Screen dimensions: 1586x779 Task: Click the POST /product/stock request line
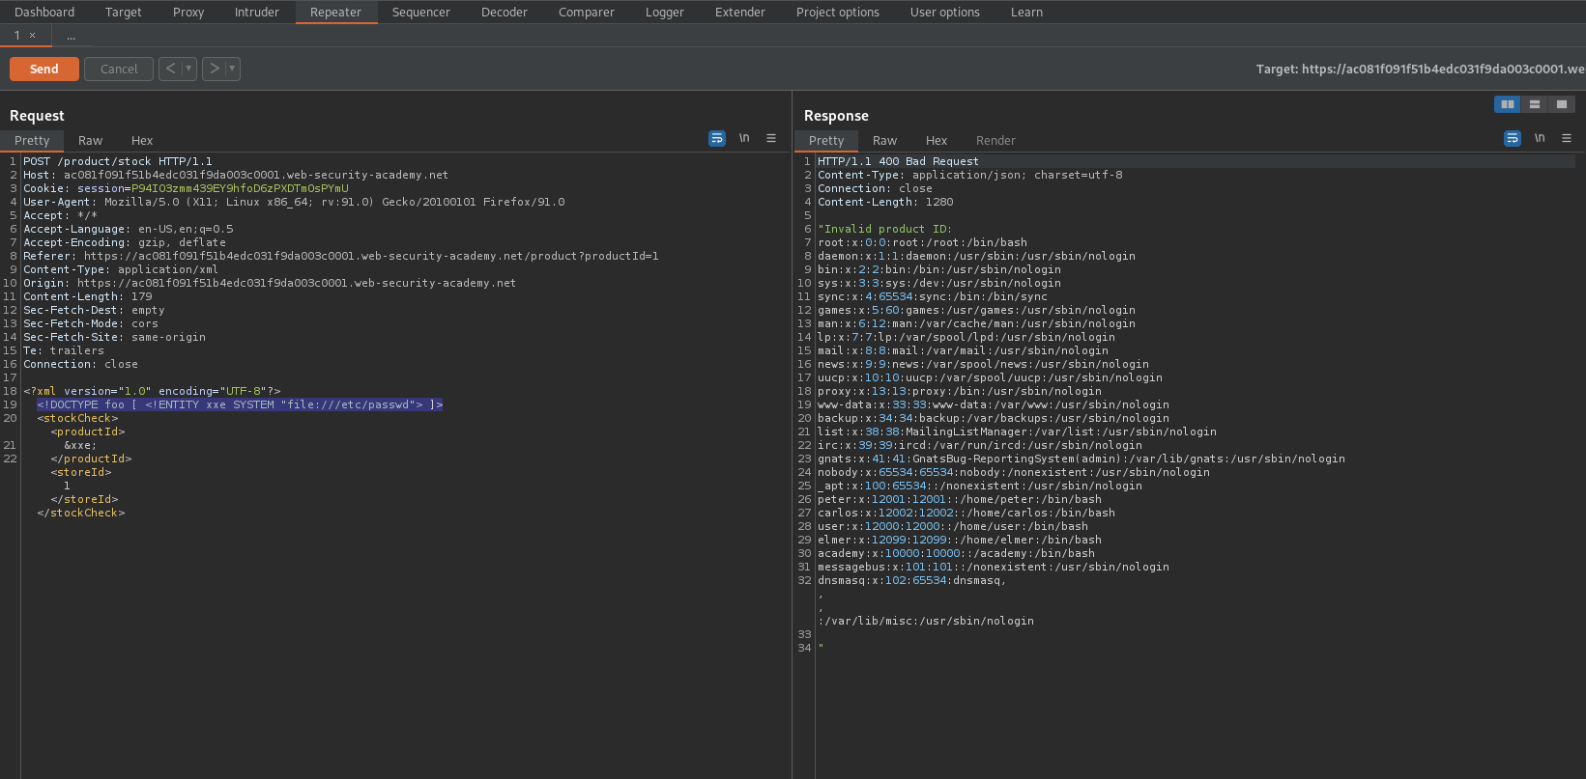pos(118,161)
